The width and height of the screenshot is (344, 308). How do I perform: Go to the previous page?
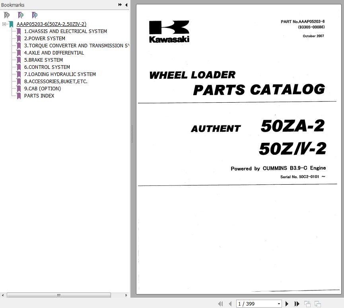pos(230,304)
